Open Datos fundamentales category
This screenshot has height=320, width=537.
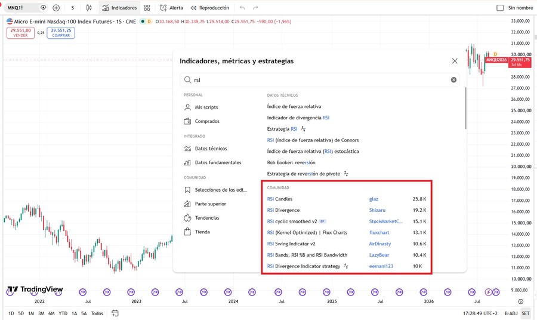click(x=218, y=162)
